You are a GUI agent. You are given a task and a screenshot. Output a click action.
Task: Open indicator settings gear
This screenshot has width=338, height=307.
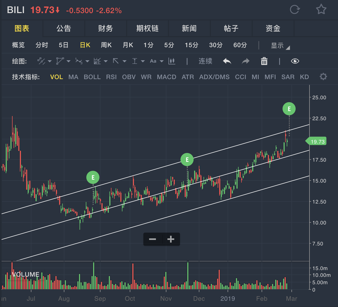click(x=323, y=77)
